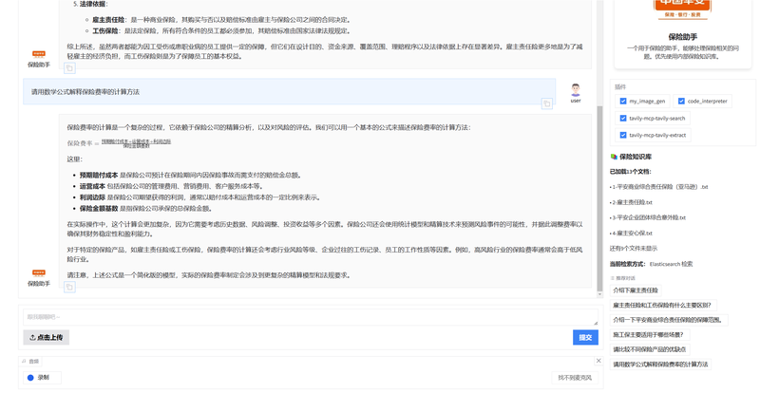Click the 插件 plugins section label
Screen dimensions: 760x393
click(x=620, y=86)
